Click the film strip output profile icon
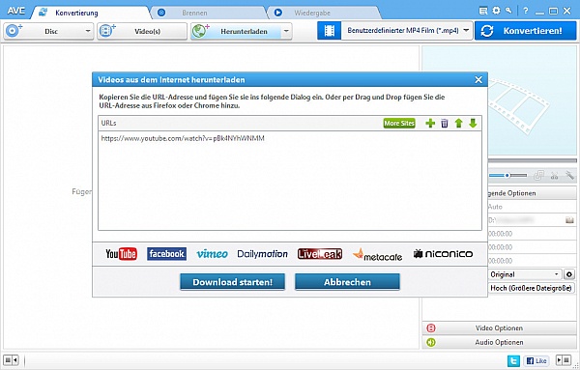Screen dimensions: 580x370 click(330, 31)
